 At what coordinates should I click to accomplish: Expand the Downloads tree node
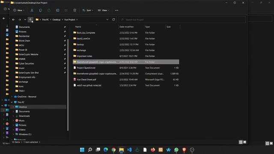point(13,116)
